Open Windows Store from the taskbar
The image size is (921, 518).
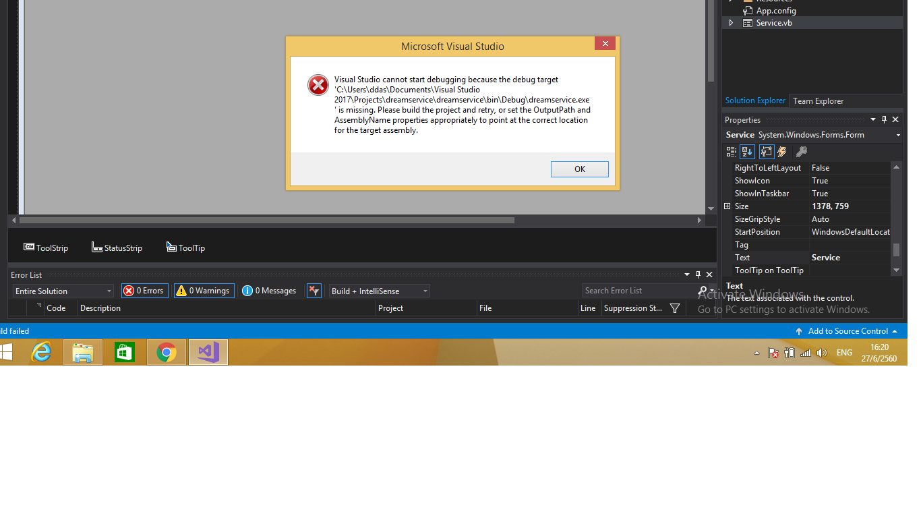click(x=125, y=352)
